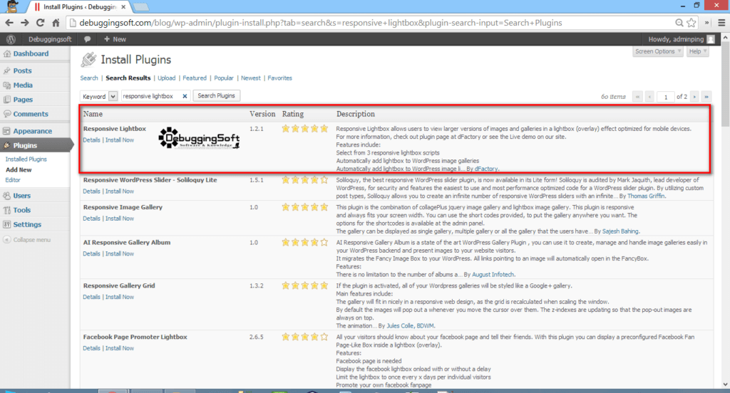Screen dimensions: 730x393
Task: Close the Install Plugins browser tab
Action: point(123,7)
